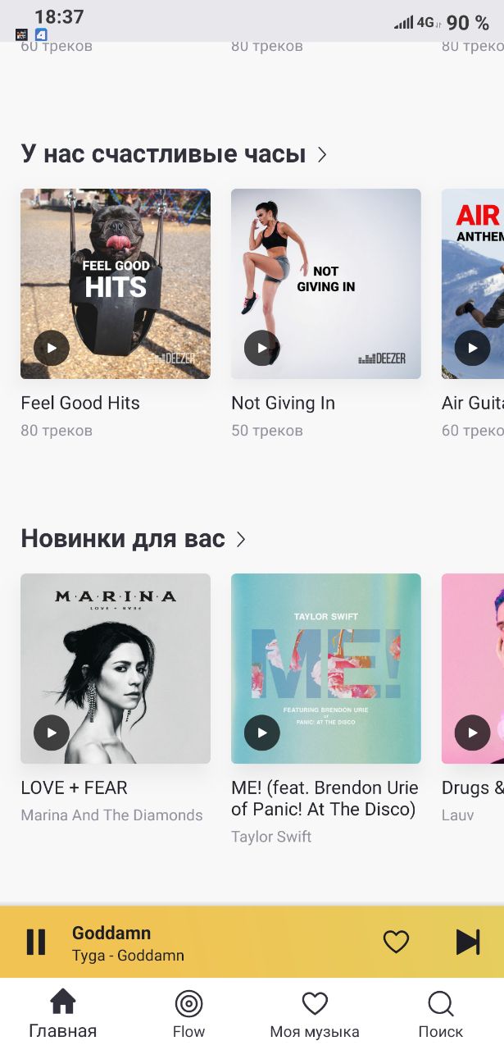The height and width of the screenshot is (1050, 504).
Task: Start playing the Air Guitar playlist
Action: [472, 348]
